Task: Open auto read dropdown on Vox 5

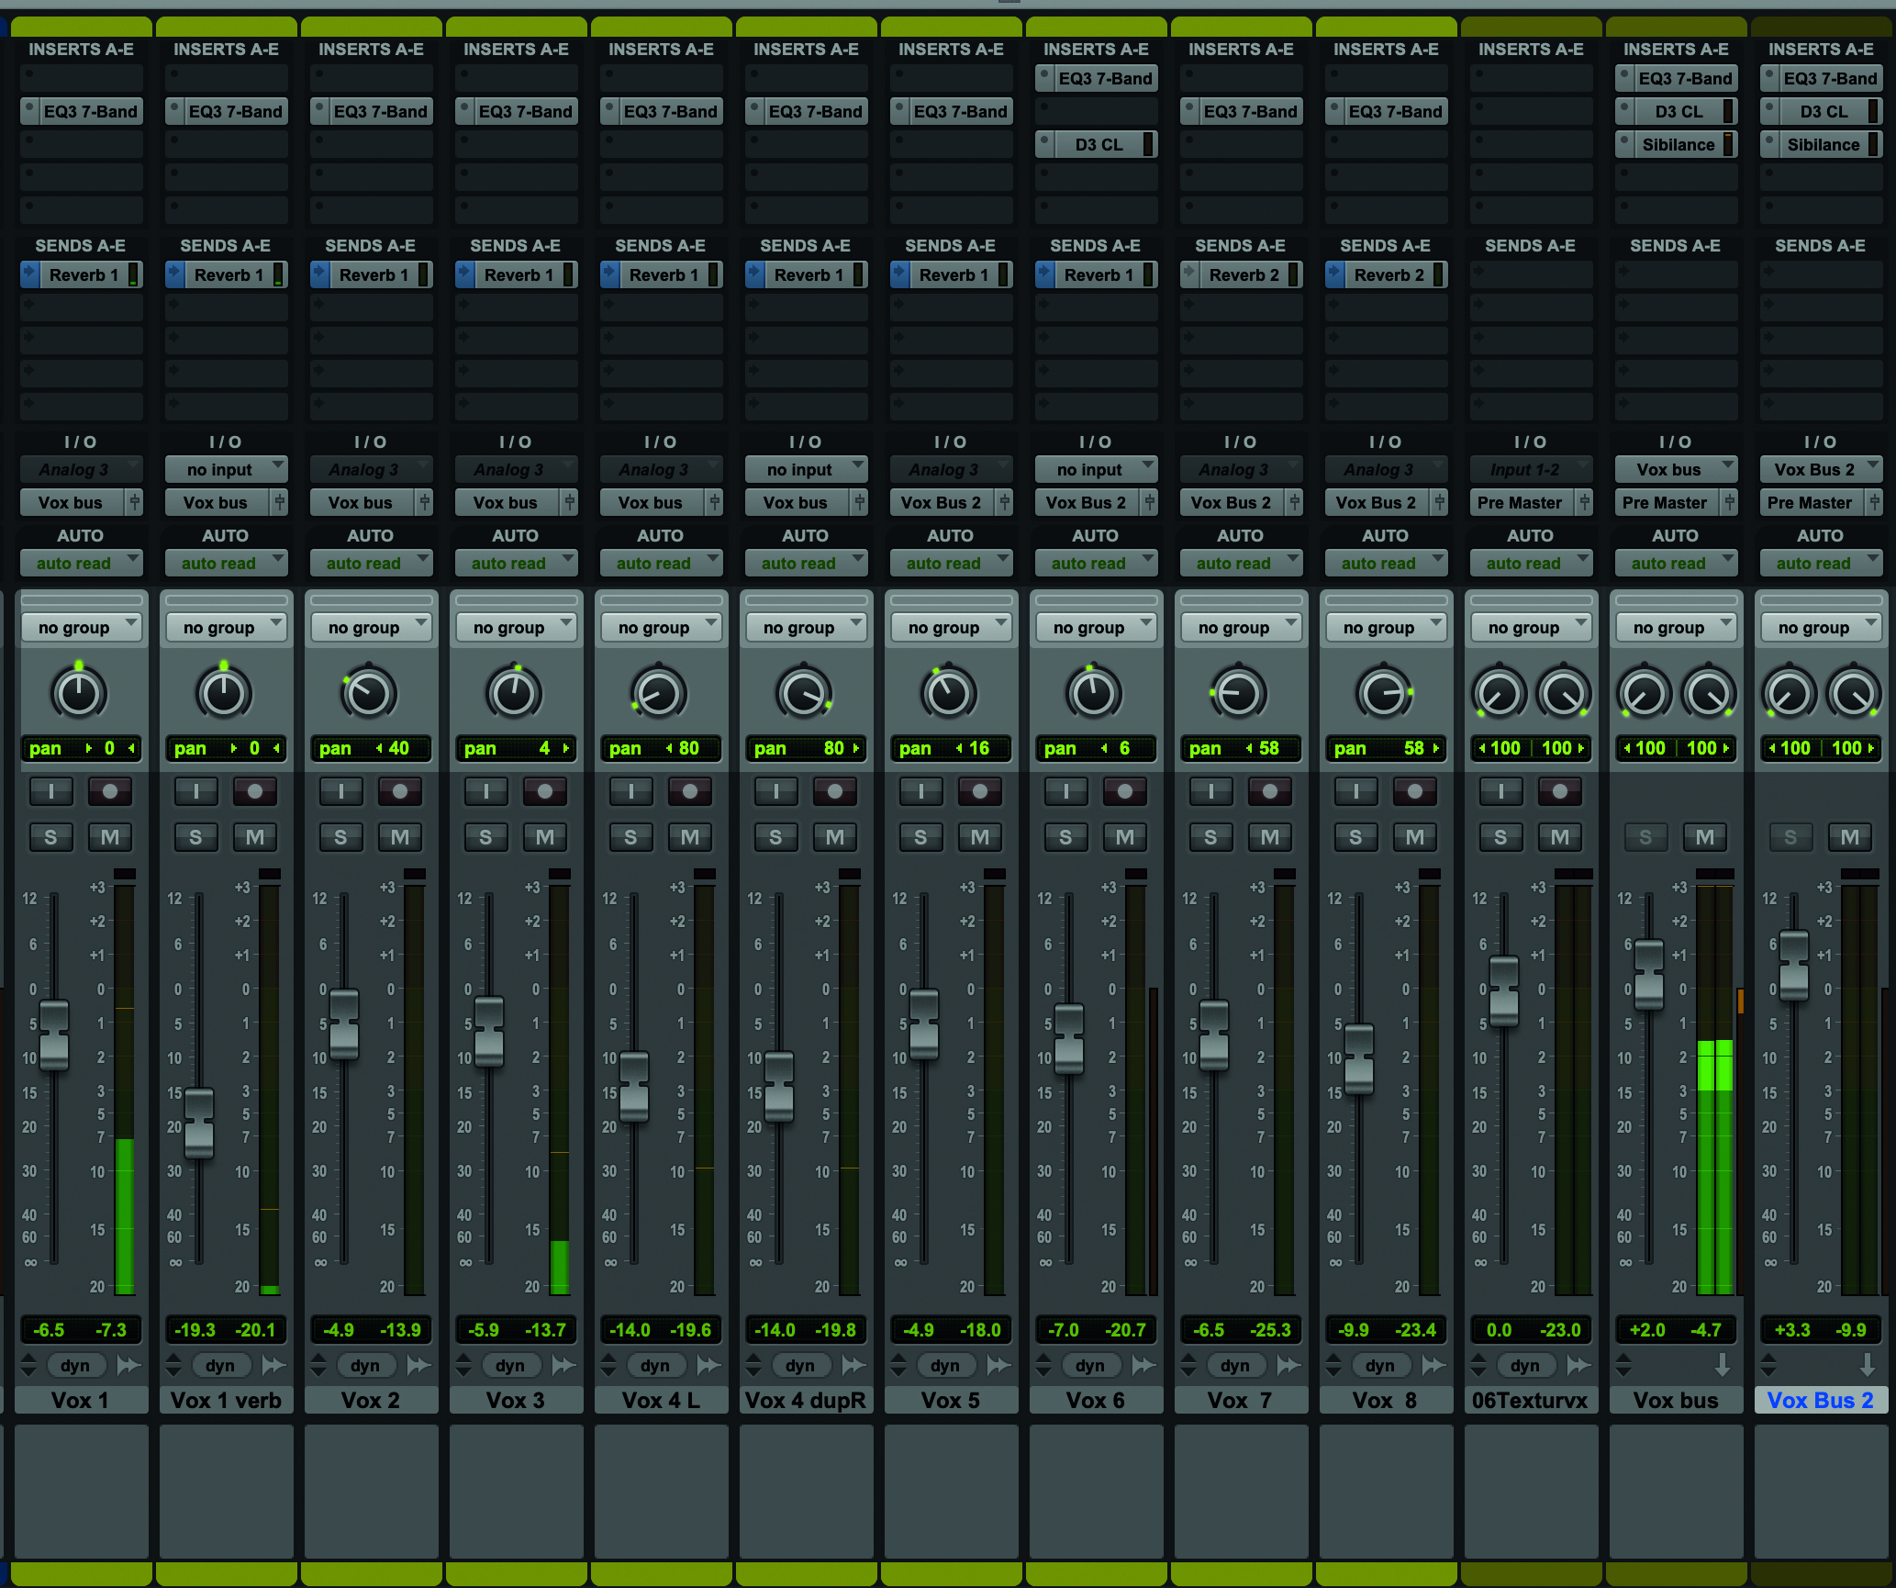Action: [952, 563]
